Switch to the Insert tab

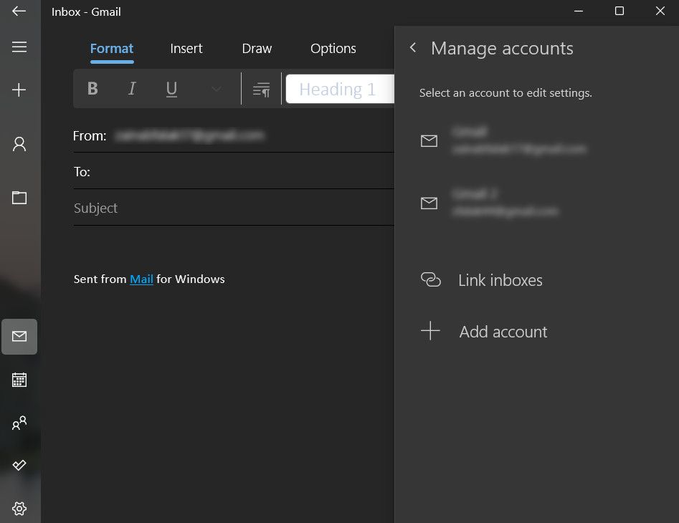pos(186,49)
